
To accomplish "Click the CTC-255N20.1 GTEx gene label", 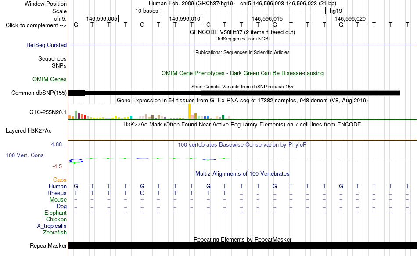I will tap(48, 112).
